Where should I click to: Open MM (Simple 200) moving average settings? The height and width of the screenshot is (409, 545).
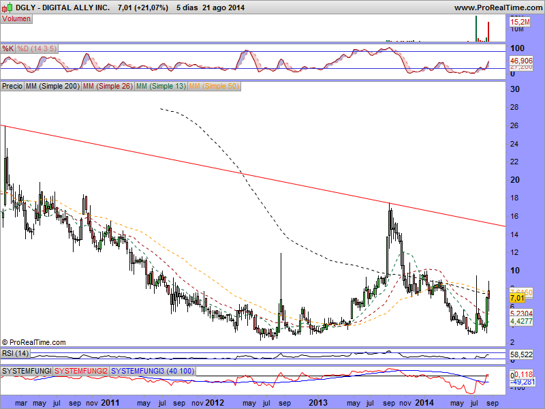coord(53,86)
